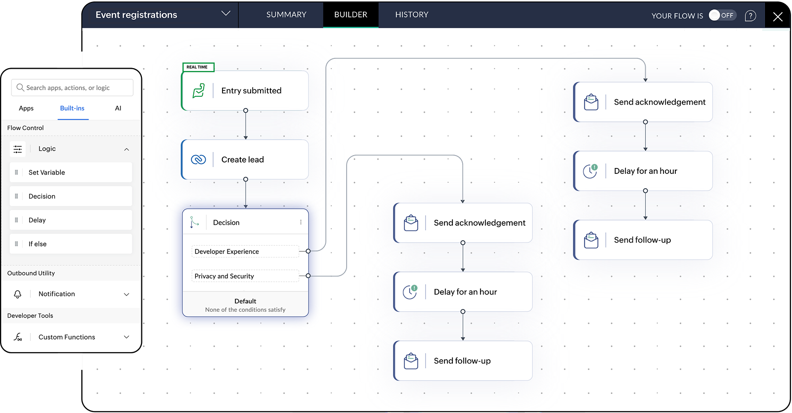Click the Default condition area of Decision node

(245, 305)
